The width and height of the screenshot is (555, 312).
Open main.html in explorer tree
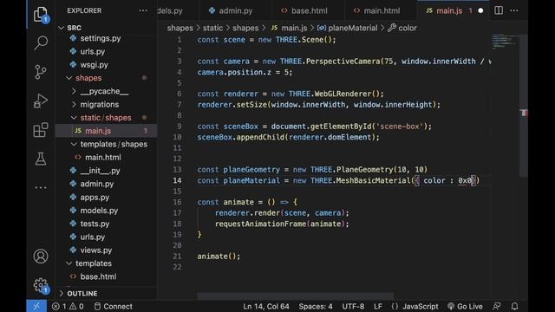click(106, 158)
